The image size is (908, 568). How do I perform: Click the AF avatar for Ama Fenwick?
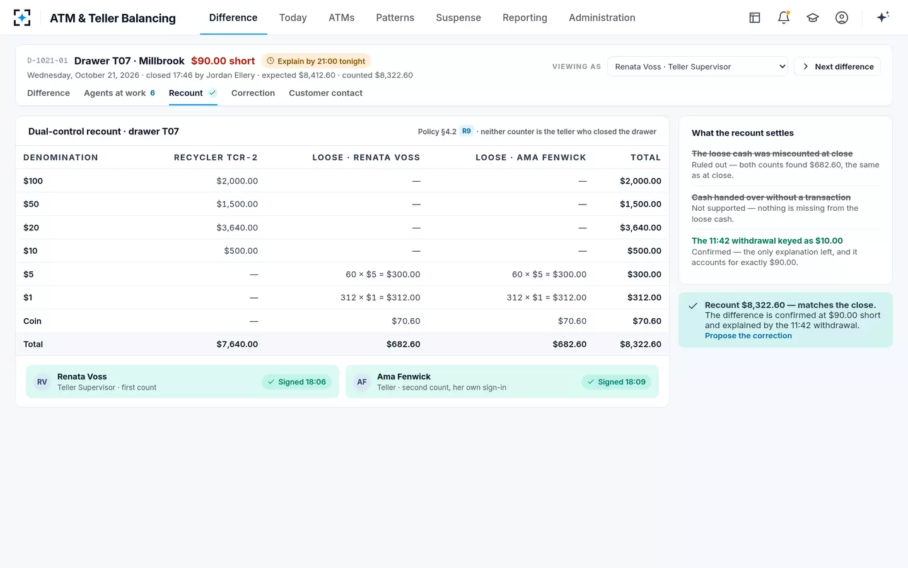[362, 382]
